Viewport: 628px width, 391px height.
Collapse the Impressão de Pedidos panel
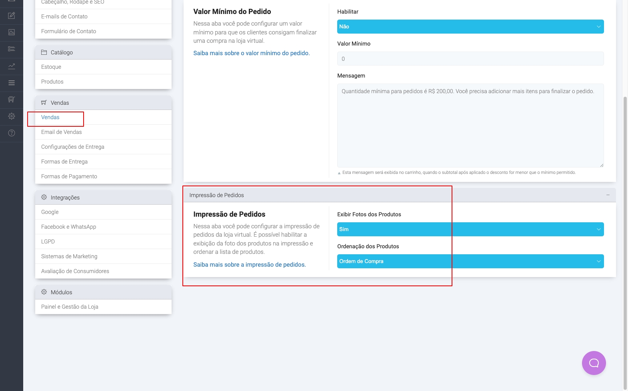pyautogui.click(x=608, y=195)
